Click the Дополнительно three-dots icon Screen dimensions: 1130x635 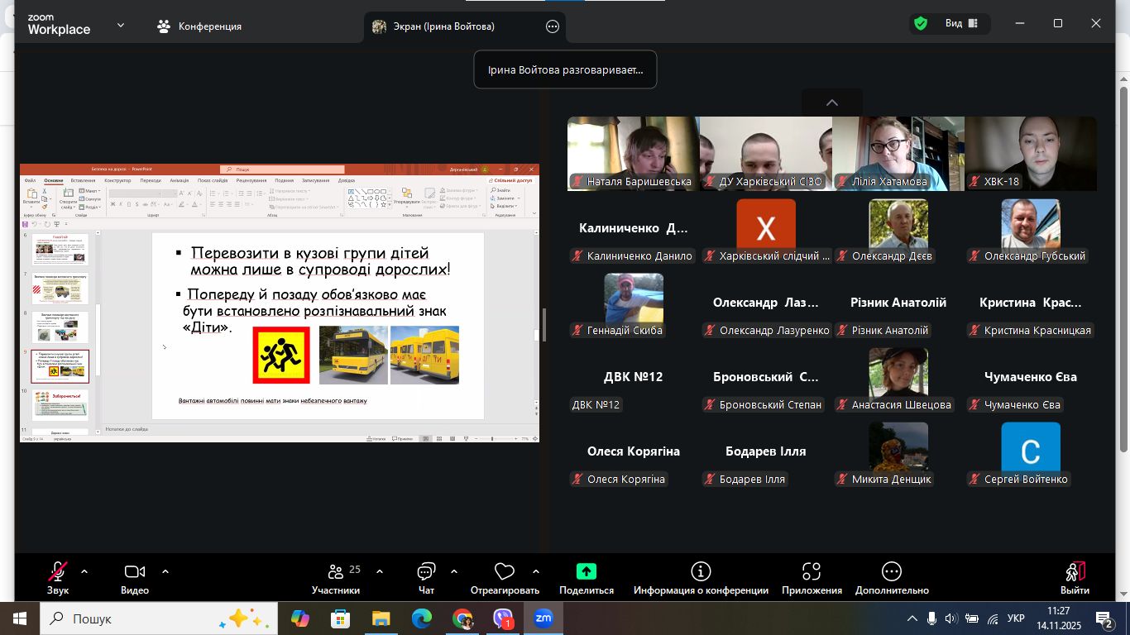click(x=892, y=572)
